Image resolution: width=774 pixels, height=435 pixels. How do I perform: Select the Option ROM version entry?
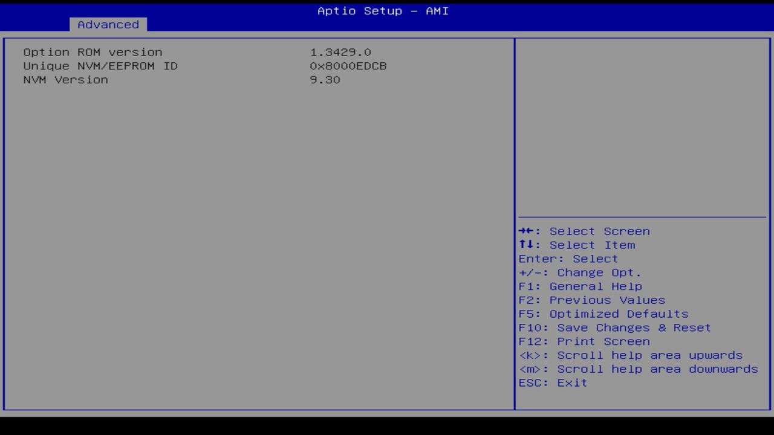(93, 52)
